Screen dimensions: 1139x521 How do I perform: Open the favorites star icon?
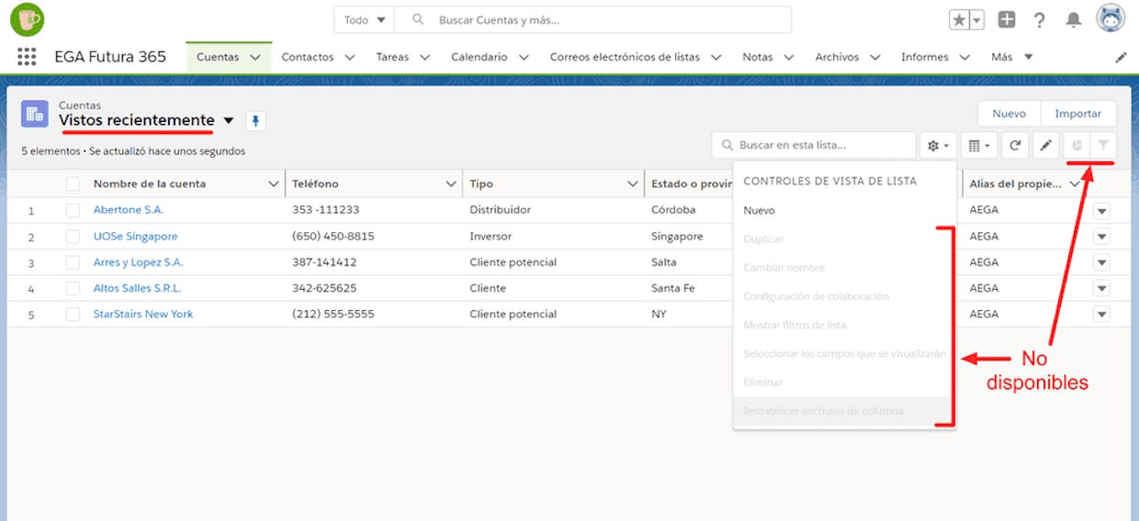958,20
